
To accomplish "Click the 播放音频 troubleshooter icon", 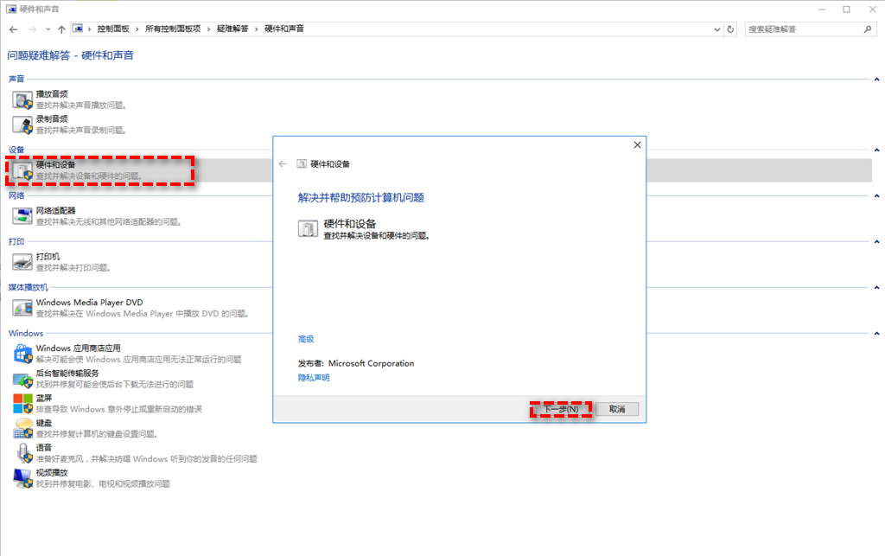I will (x=22, y=99).
